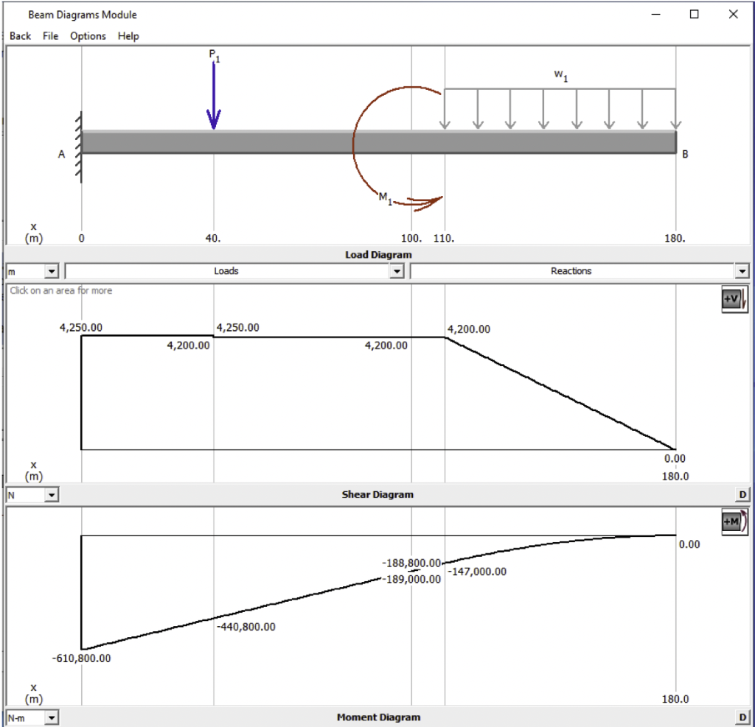Open the Reactions dropdown
This screenshot has width=755, height=727.
coord(742,270)
